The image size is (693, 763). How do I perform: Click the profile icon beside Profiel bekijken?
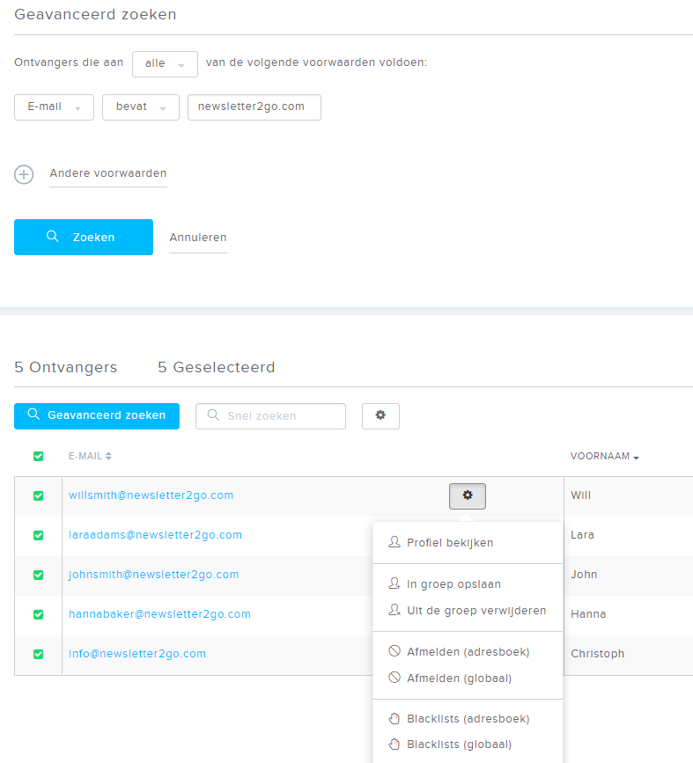[394, 542]
